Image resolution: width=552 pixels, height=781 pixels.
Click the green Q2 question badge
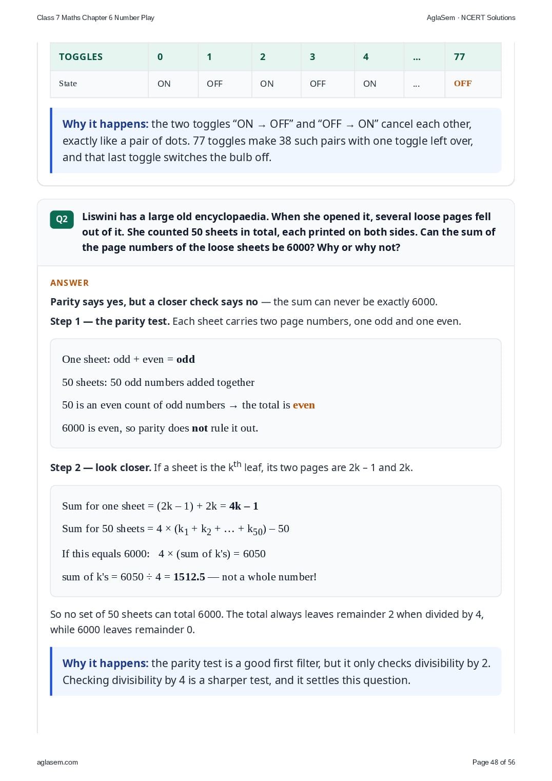(62, 219)
